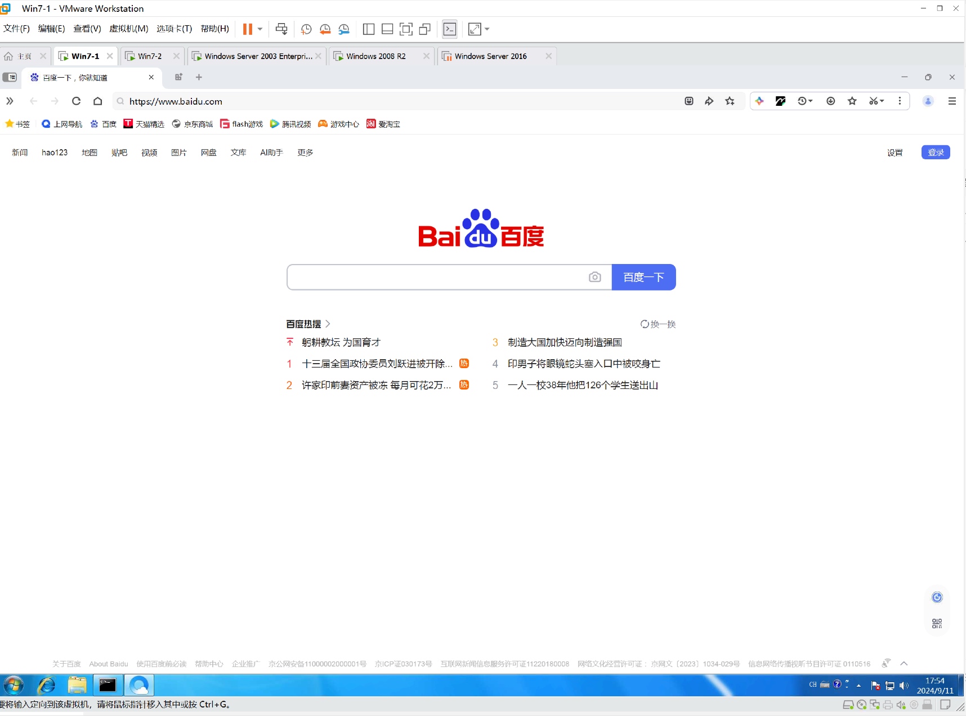966x716 pixels.
Task: Toggle the thumbnail bar view icon
Action: [387, 29]
